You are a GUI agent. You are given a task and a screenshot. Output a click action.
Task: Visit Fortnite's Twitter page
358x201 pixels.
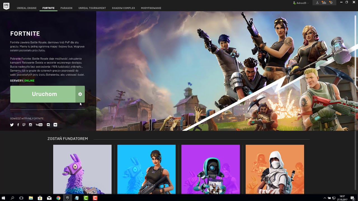pos(12,125)
